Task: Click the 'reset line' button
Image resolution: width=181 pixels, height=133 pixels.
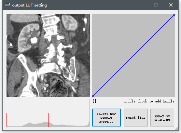Action: (x=136, y=117)
